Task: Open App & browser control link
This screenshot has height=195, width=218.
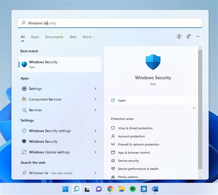Action: tap(134, 152)
